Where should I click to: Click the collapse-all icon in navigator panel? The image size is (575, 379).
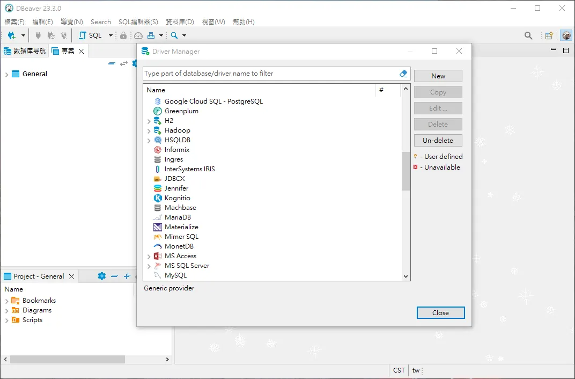pos(112,63)
